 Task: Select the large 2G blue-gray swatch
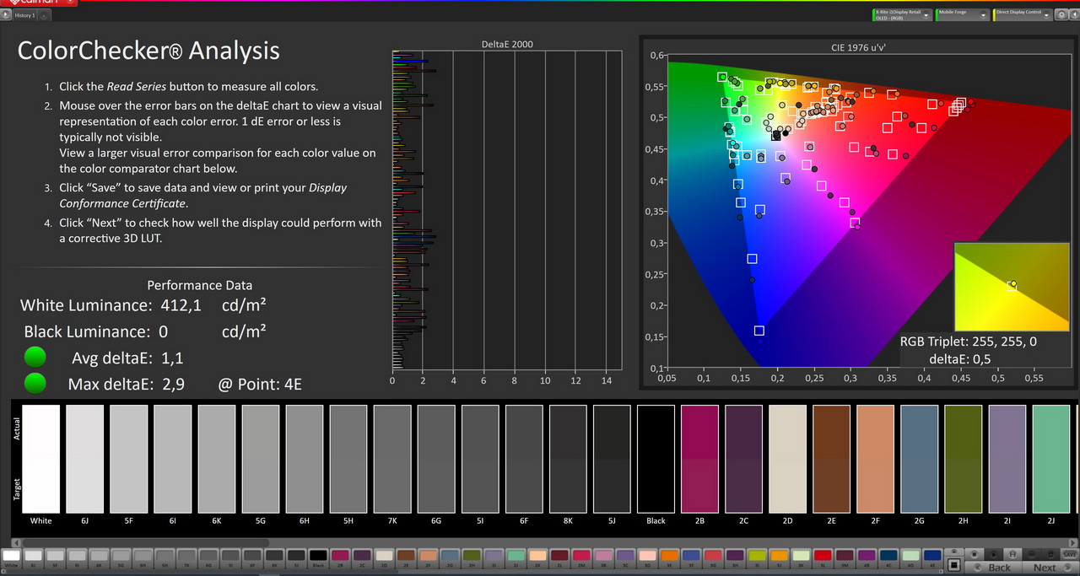pos(919,458)
